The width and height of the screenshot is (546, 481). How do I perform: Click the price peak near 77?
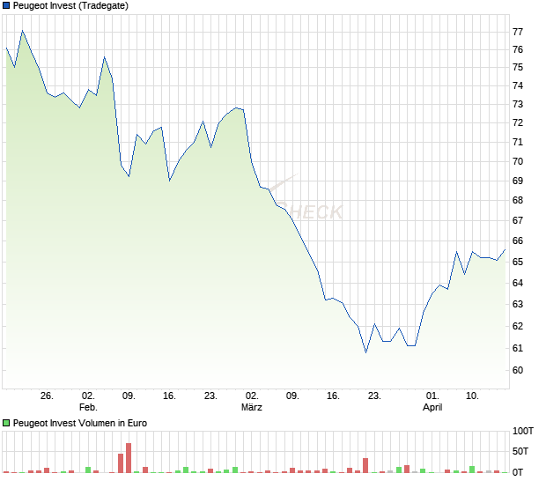(x=23, y=31)
